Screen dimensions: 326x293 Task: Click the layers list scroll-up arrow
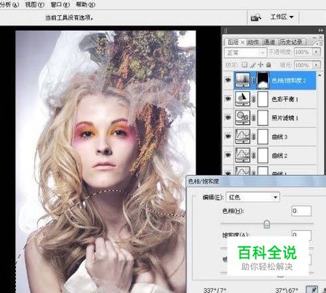pyautogui.click(x=320, y=74)
